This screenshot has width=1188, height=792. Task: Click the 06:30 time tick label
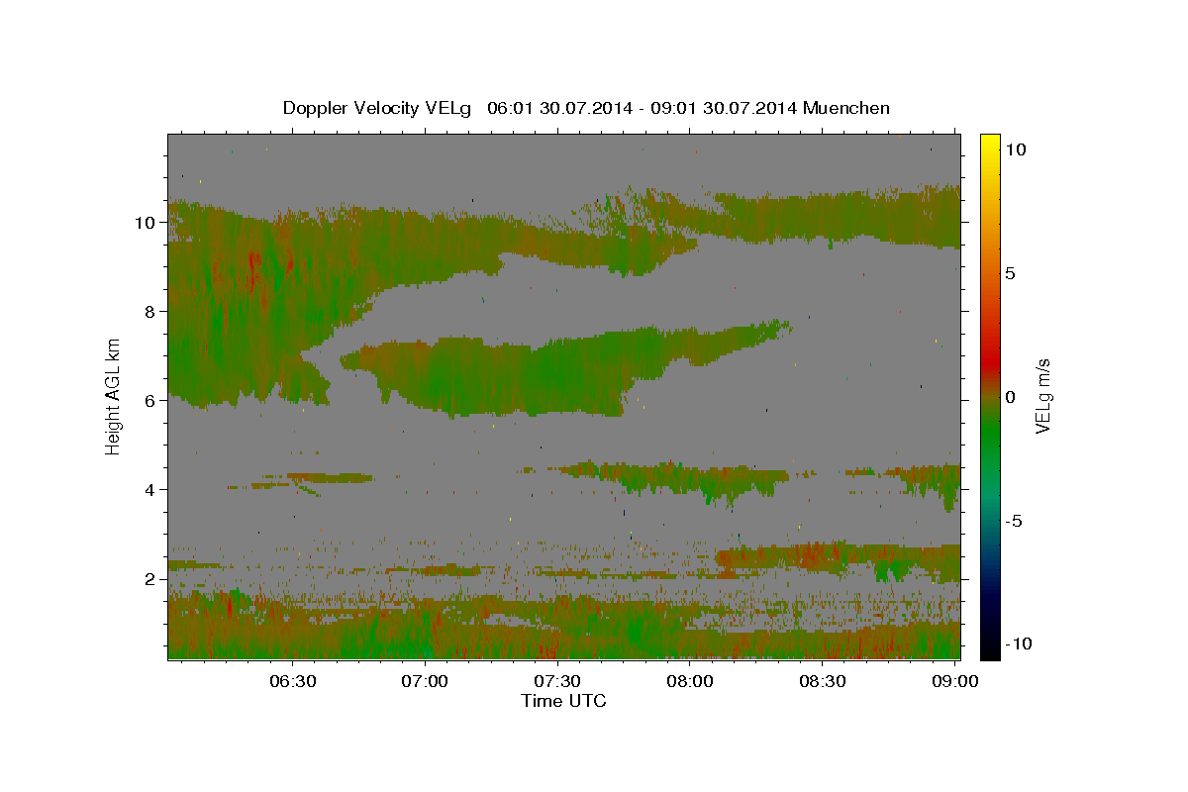(x=294, y=681)
